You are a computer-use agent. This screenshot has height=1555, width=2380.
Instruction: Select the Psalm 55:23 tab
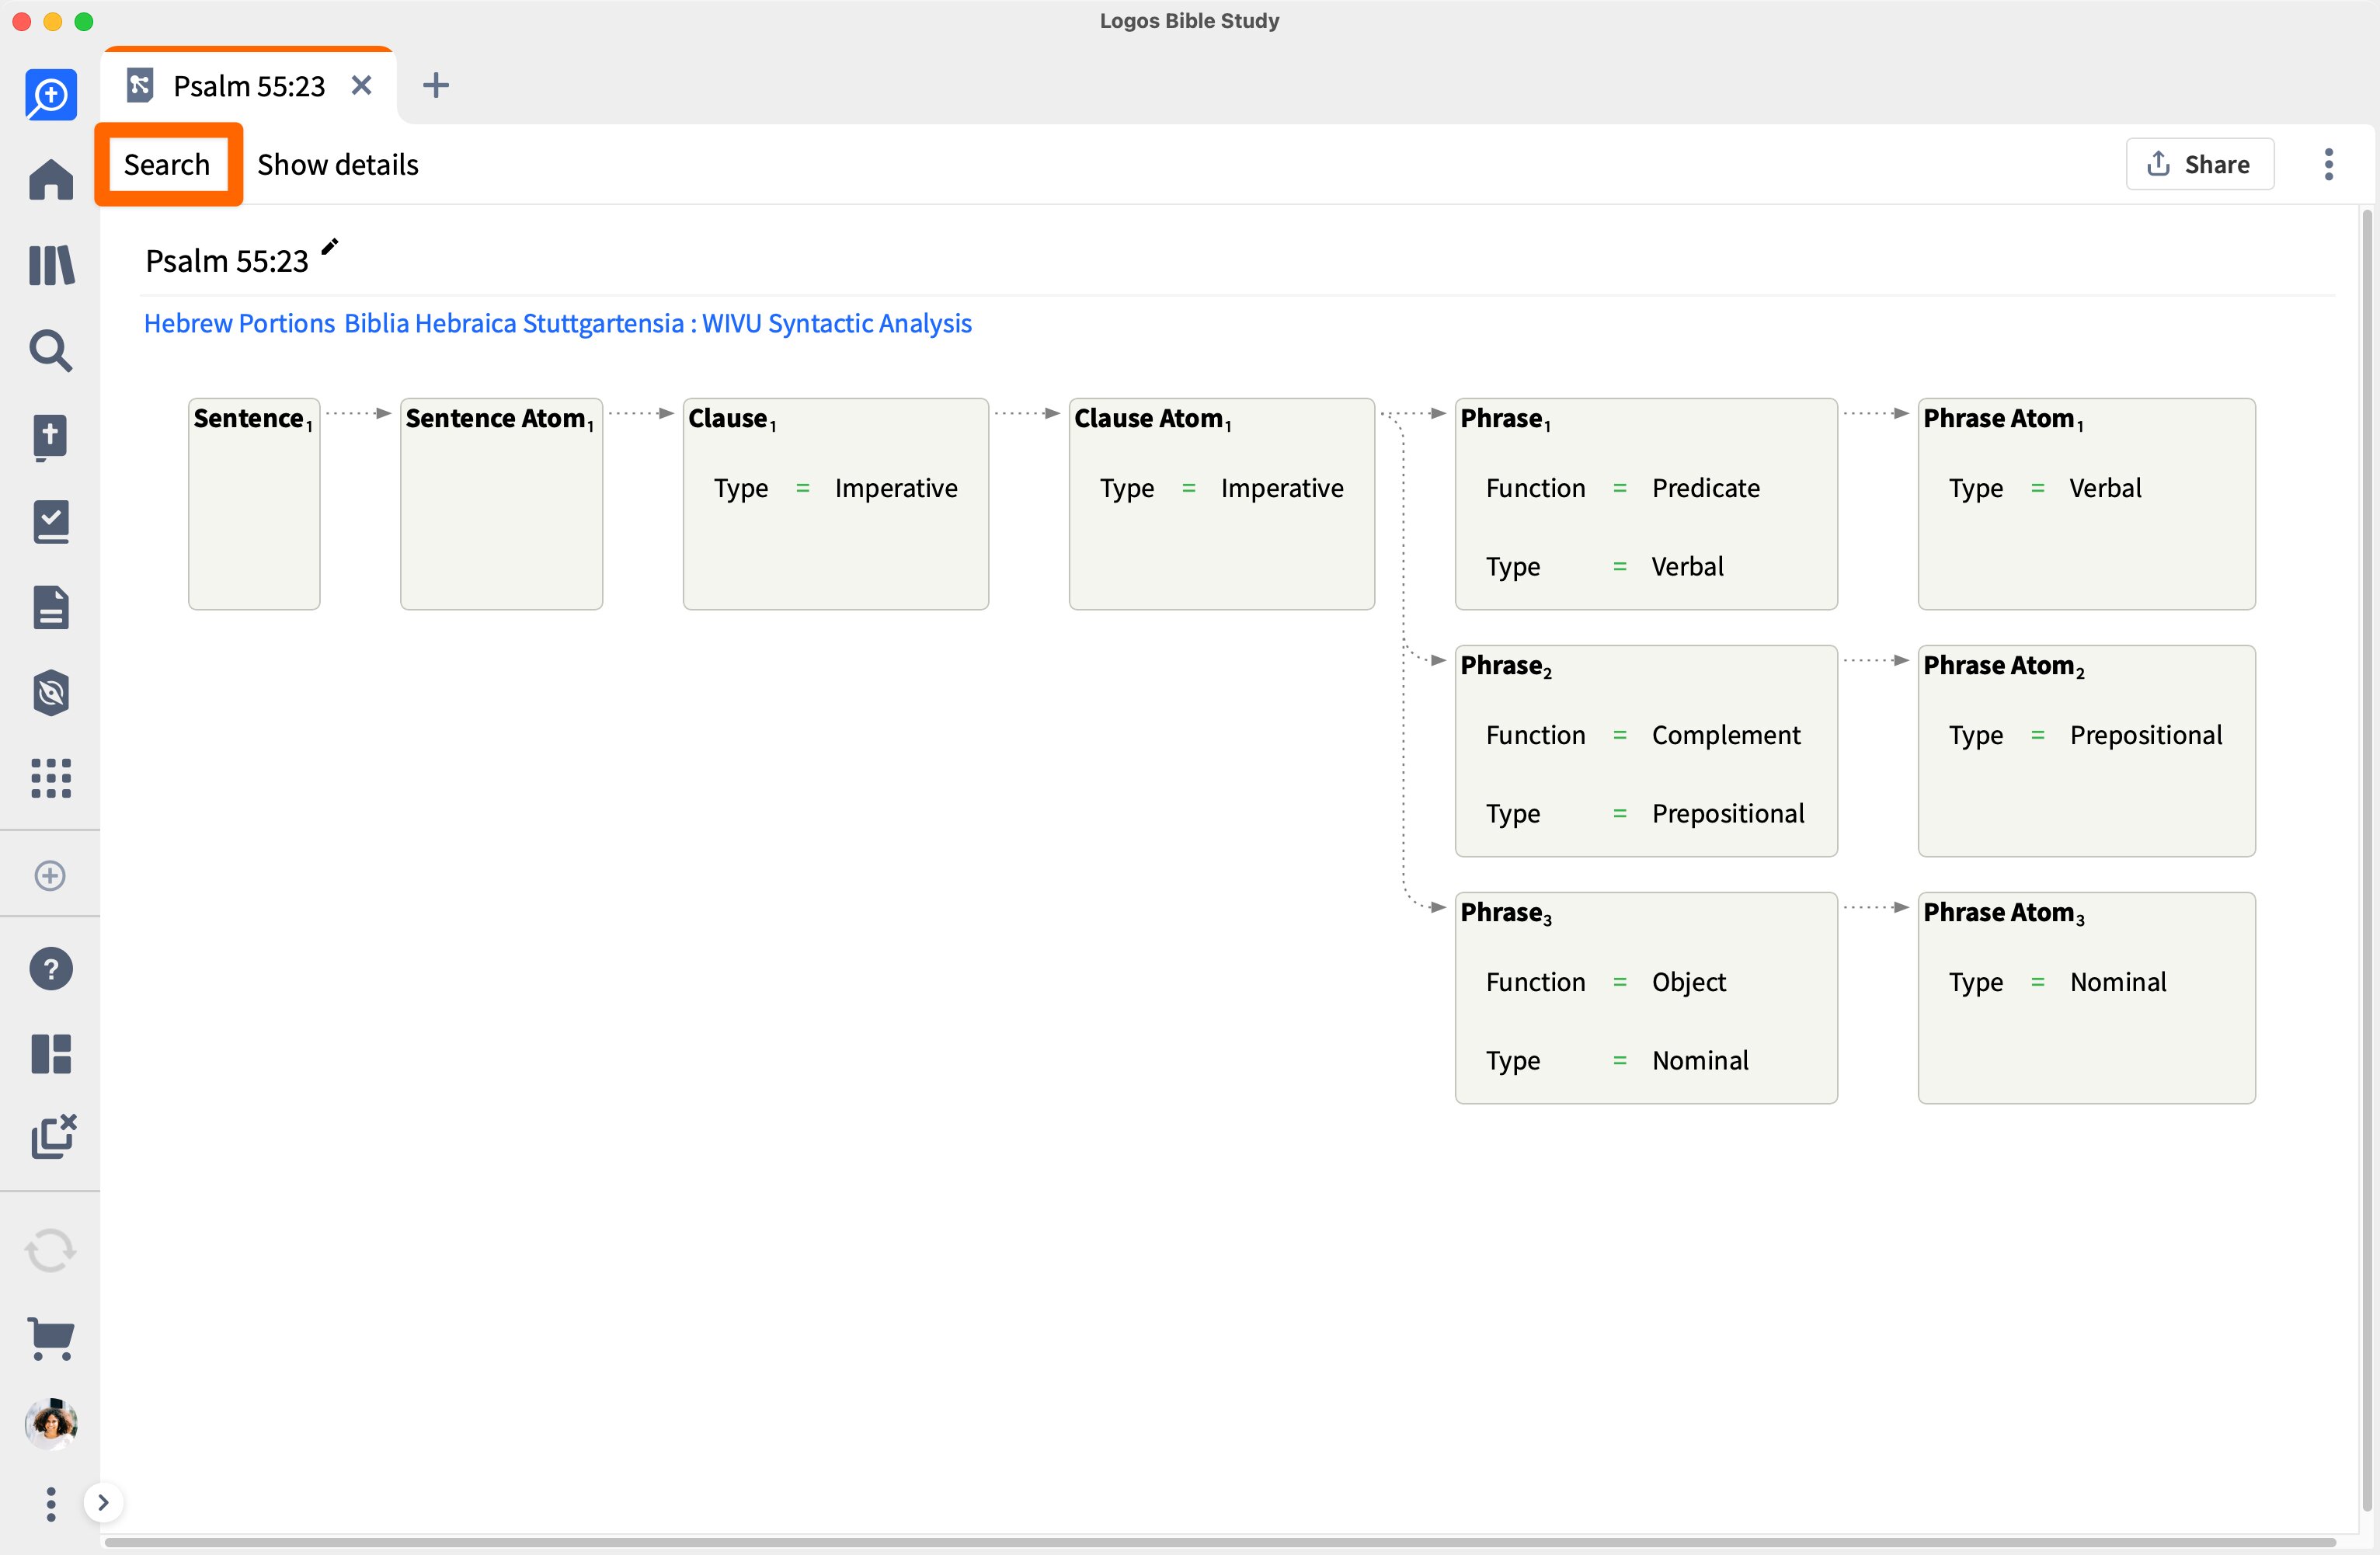click(x=249, y=86)
